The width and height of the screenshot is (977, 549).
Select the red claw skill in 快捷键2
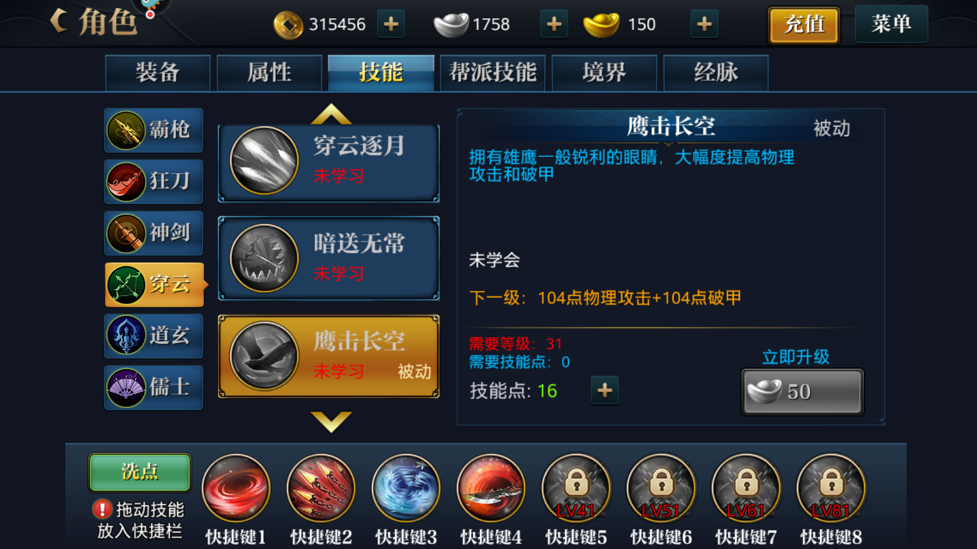tap(321, 489)
